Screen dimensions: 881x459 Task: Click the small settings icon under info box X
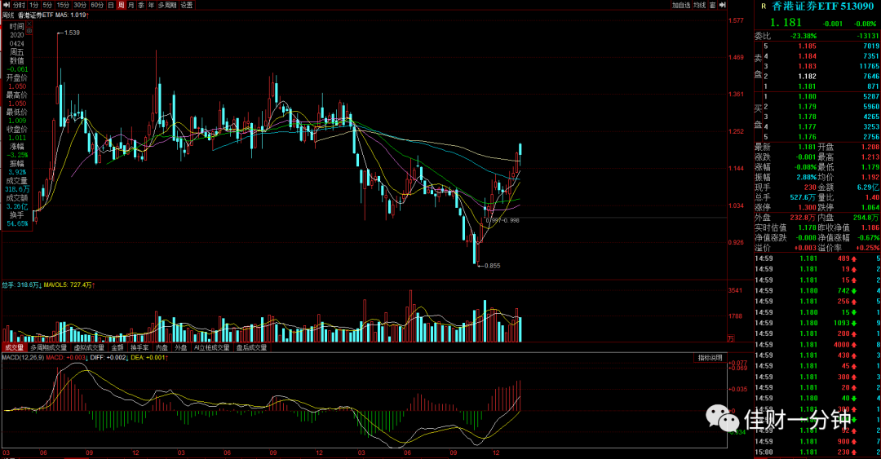click(29, 31)
